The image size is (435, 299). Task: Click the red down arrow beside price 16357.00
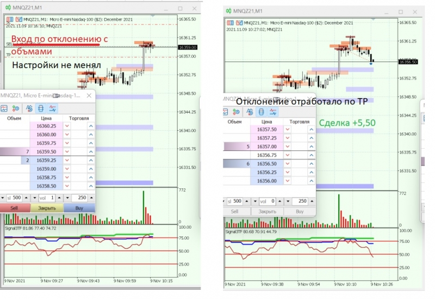288,147
